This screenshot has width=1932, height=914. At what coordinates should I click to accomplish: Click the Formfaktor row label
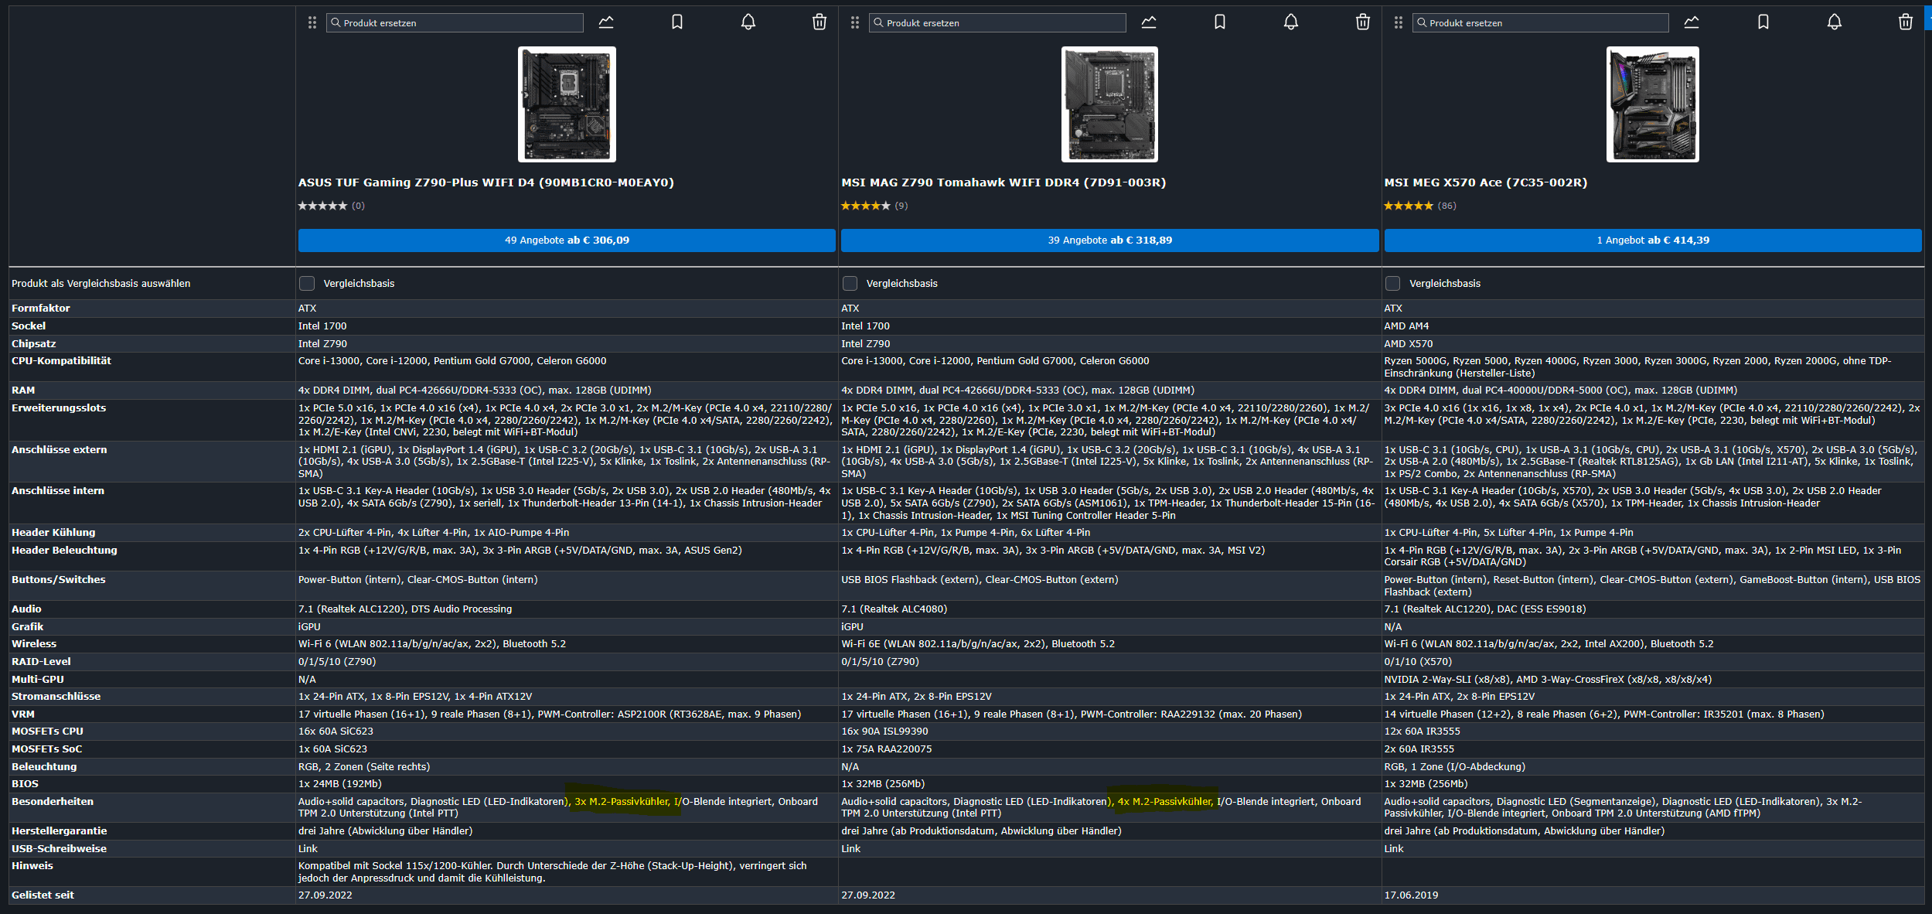[x=41, y=309]
